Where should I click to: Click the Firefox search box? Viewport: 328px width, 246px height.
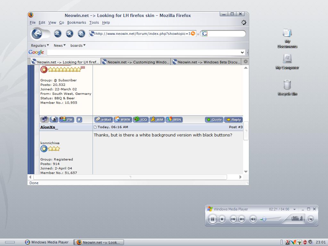(223, 34)
